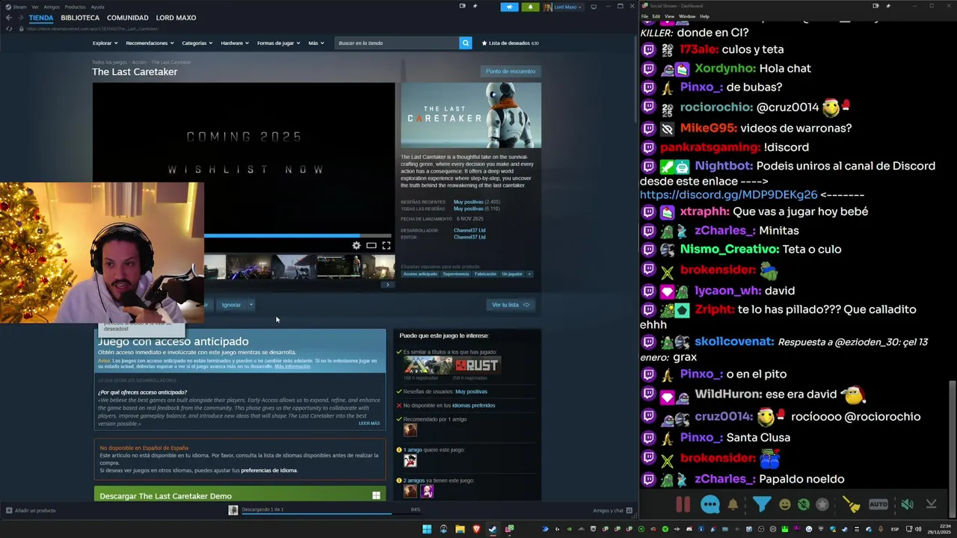The width and height of the screenshot is (957, 538).
Task: Select the purple lightning screenshot thumbnail
Action: coord(248,267)
